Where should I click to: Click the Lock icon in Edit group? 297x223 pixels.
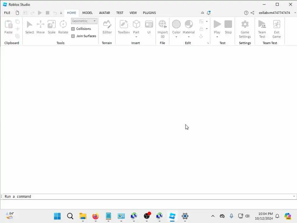coord(201,29)
